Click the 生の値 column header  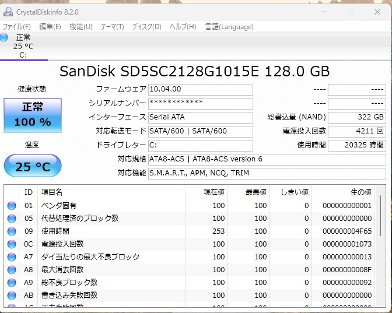(343, 192)
